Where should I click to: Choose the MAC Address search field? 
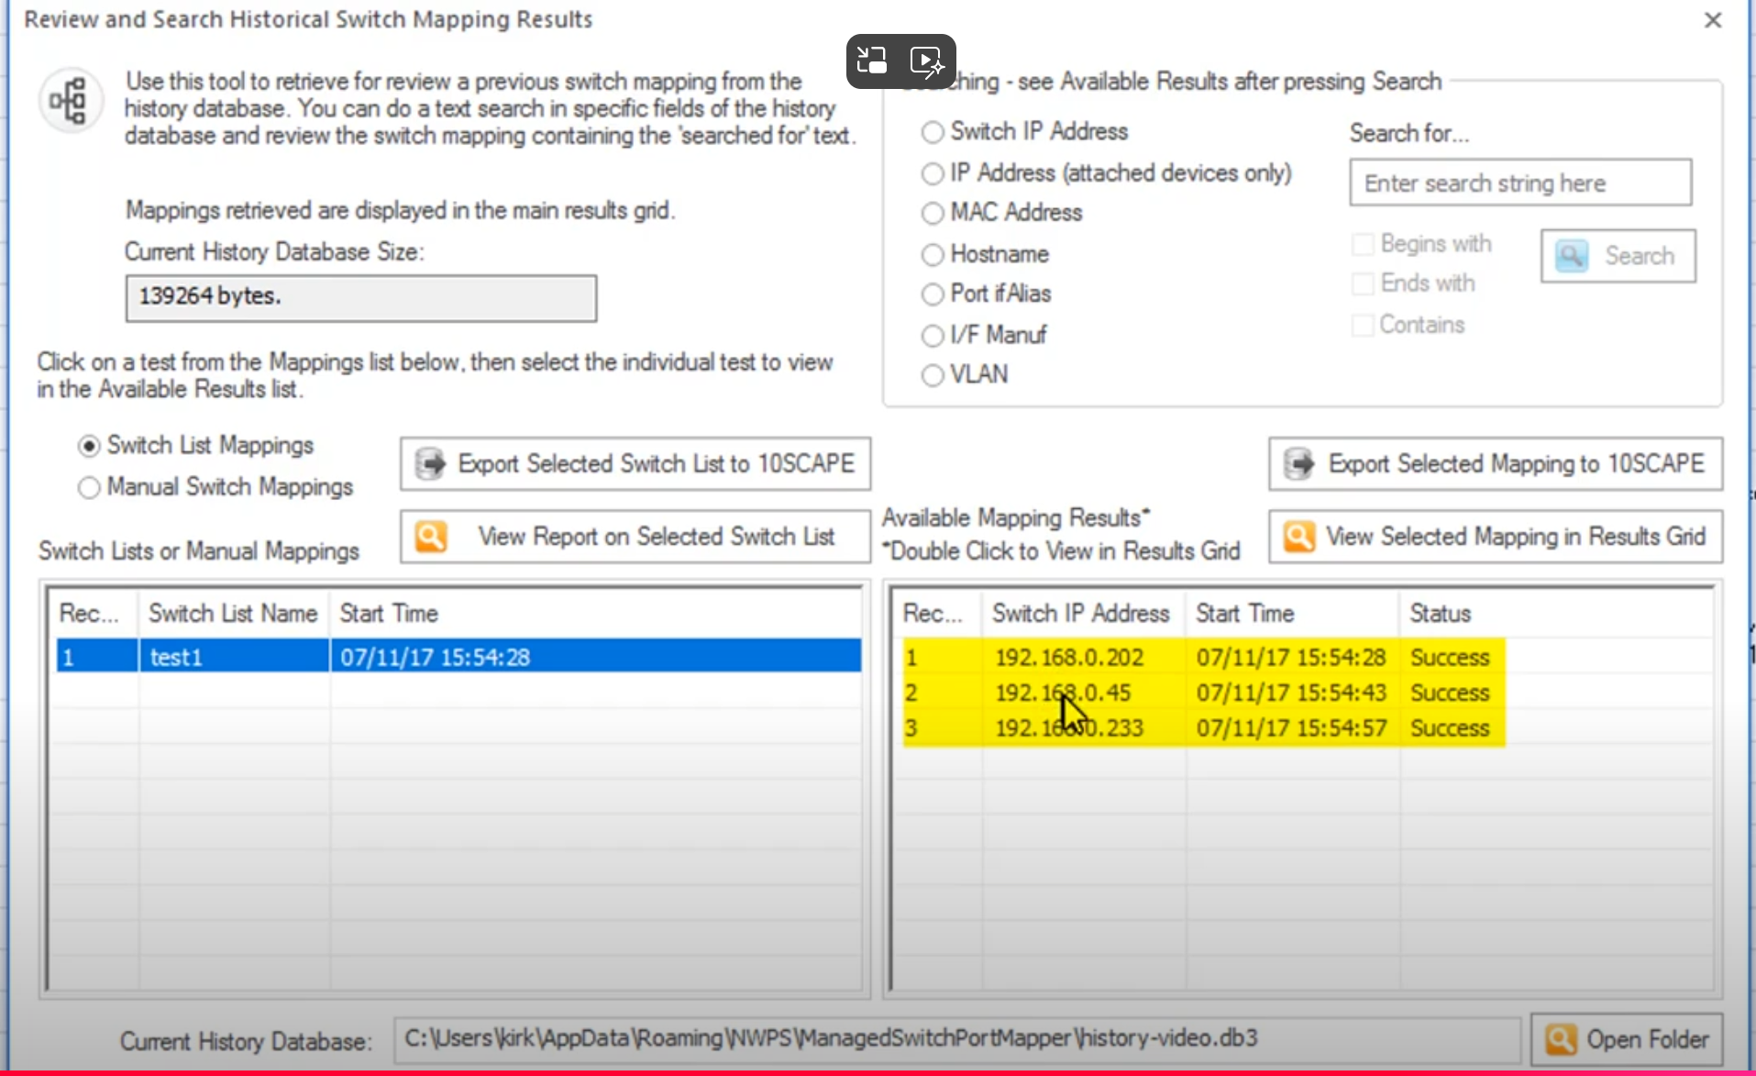coord(933,213)
